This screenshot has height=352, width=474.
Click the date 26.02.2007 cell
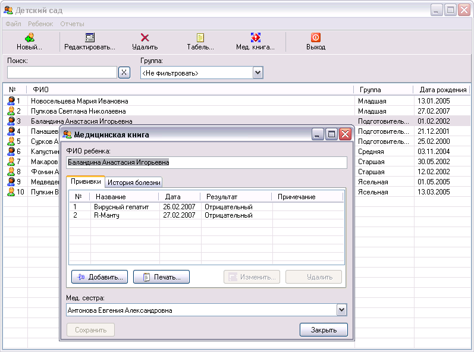click(179, 207)
